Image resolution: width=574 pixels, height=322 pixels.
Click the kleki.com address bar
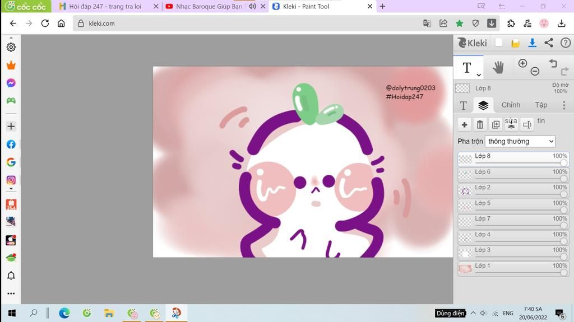[x=246, y=24]
